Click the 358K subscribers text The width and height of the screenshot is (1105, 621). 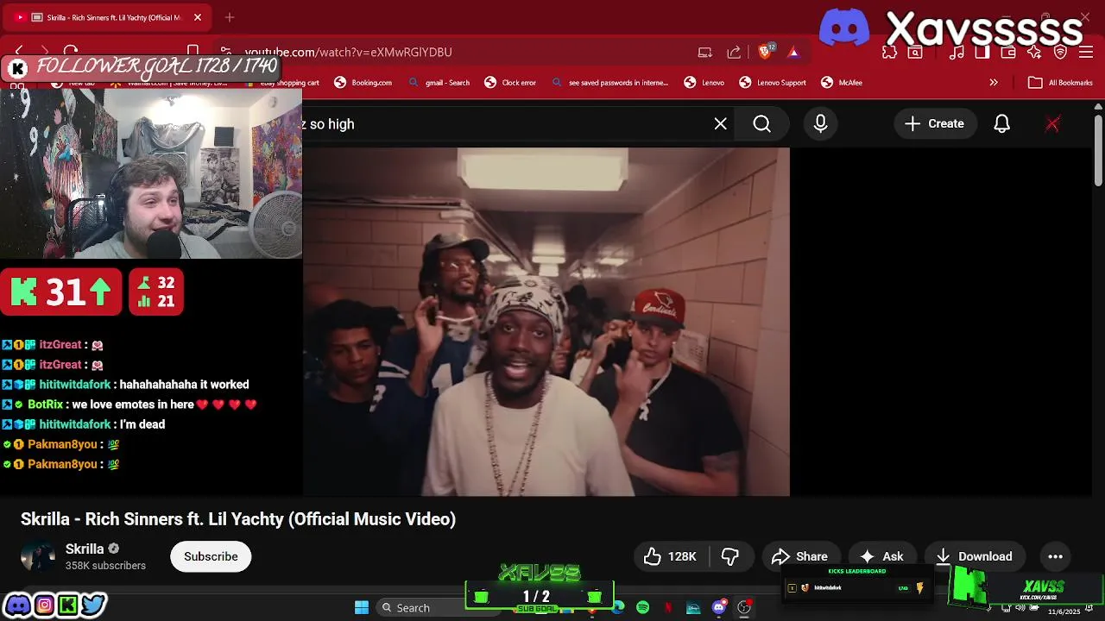(x=105, y=566)
